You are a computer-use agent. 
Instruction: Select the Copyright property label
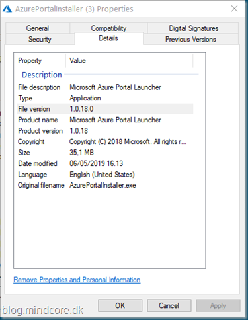coord(31,141)
